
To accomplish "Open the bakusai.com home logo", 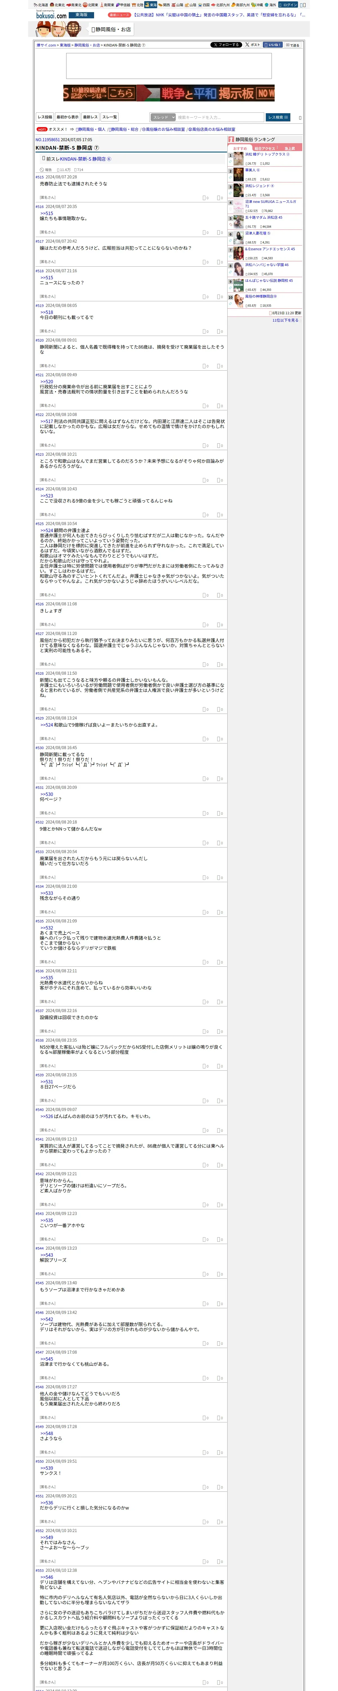I will point(51,14).
